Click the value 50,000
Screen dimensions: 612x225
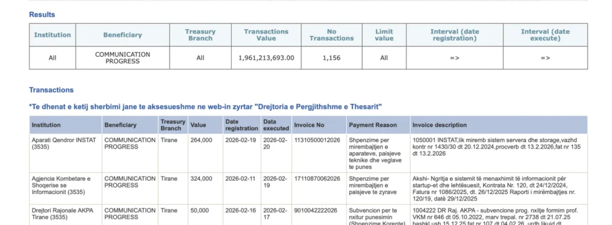click(x=200, y=211)
